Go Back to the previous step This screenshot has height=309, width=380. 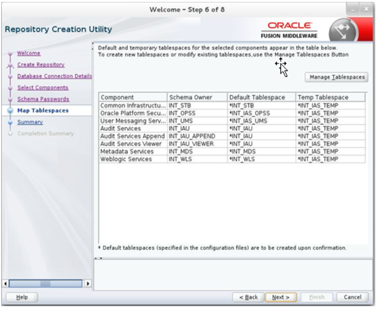point(248,297)
